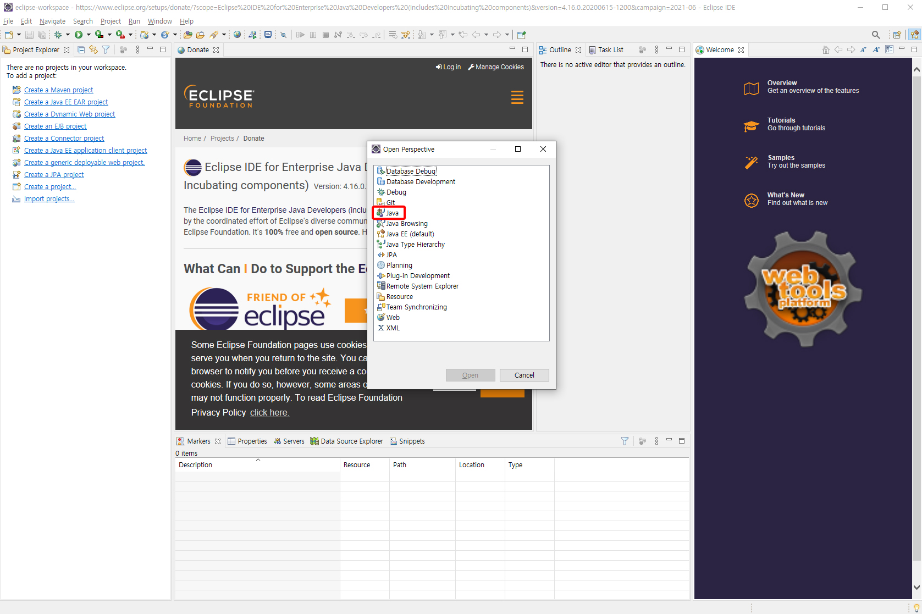The width and height of the screenshot is (922, 614).
Task: Expand the New toolbar dropdown arrow
Action: (19, 35)
